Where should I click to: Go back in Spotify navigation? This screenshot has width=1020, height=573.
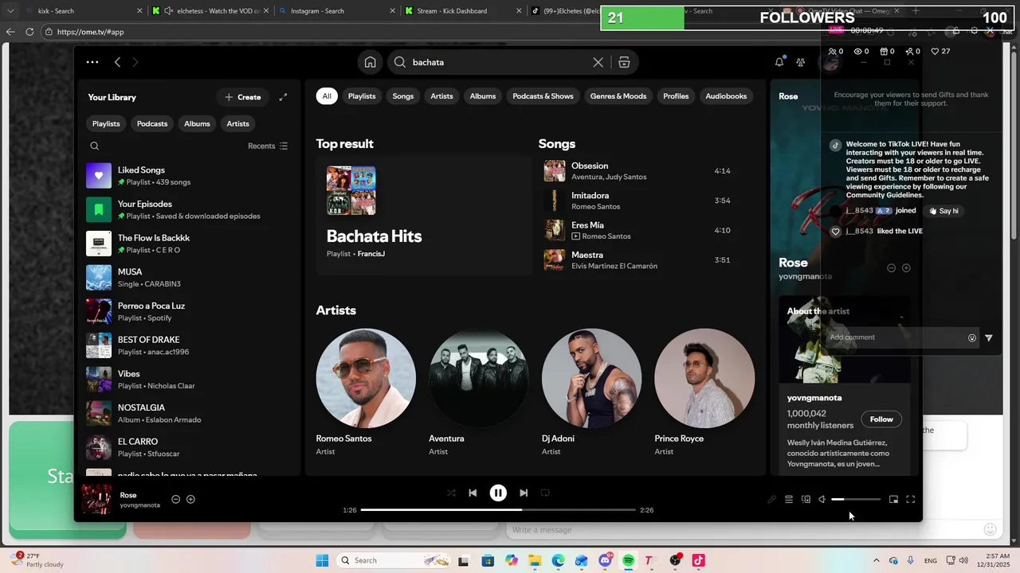tap(117, 62)
